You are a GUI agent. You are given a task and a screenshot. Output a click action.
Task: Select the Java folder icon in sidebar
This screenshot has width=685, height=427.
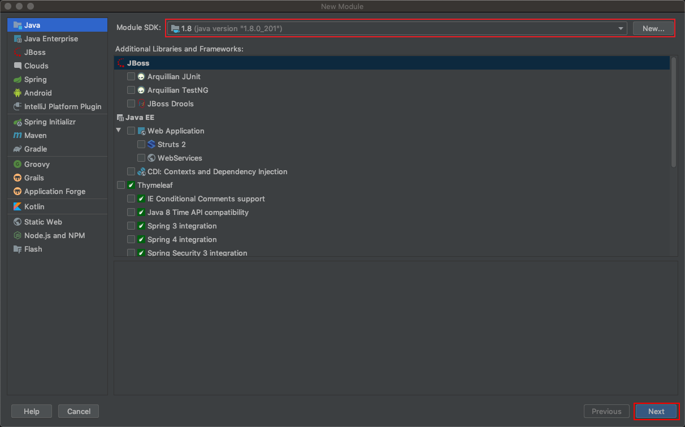pyautogui.click(x=18, y=25)
